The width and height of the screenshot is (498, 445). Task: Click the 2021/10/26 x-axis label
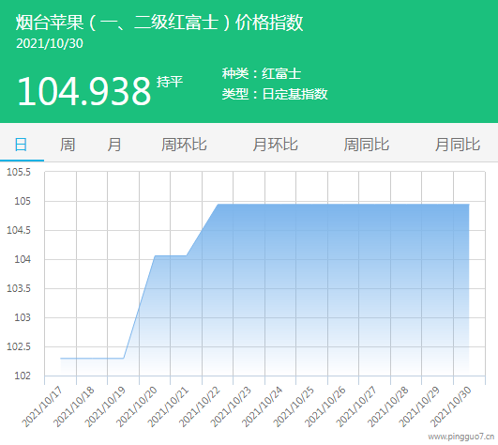[325, 407]
